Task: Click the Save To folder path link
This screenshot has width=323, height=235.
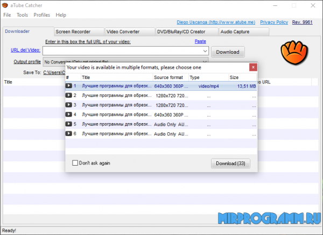Action: tap(54, 73)
